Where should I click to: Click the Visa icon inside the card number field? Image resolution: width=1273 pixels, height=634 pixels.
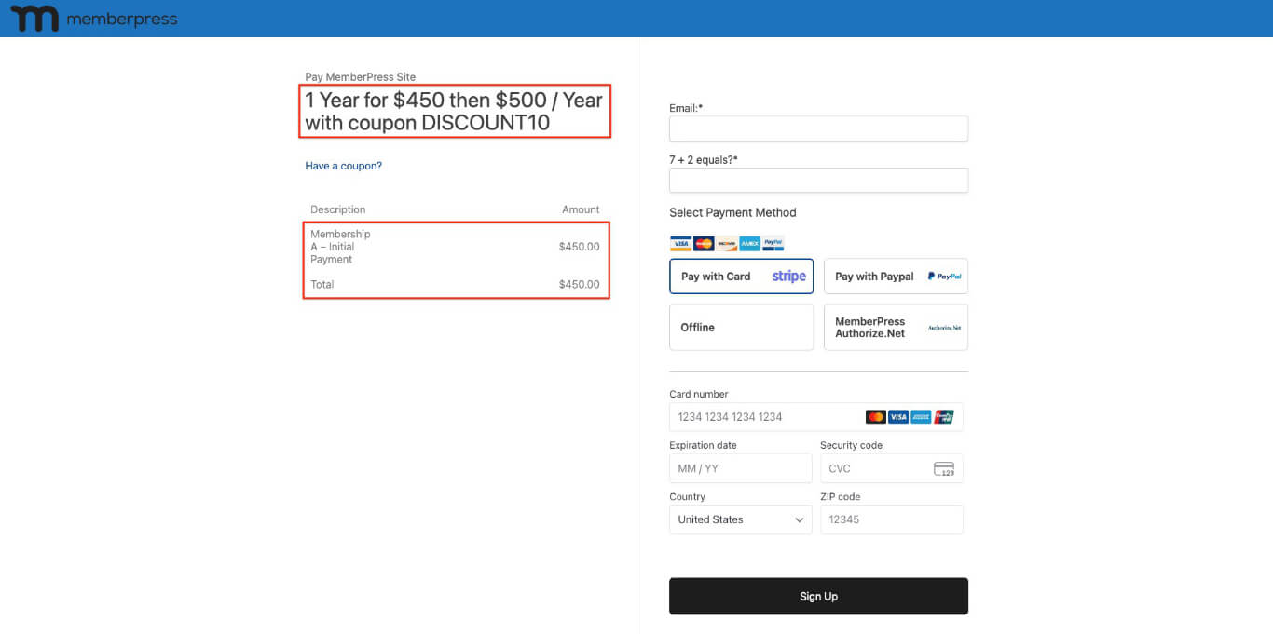[897, 416]
